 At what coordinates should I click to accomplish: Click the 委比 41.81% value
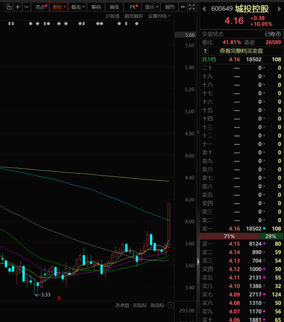[232, 42]
